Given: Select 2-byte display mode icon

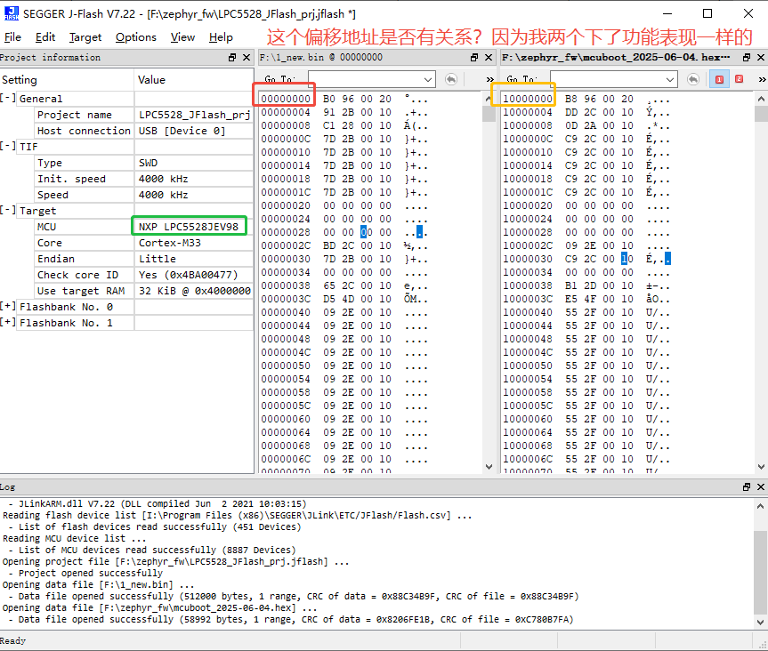Looking at the screenshot, I should pos(740,79).
